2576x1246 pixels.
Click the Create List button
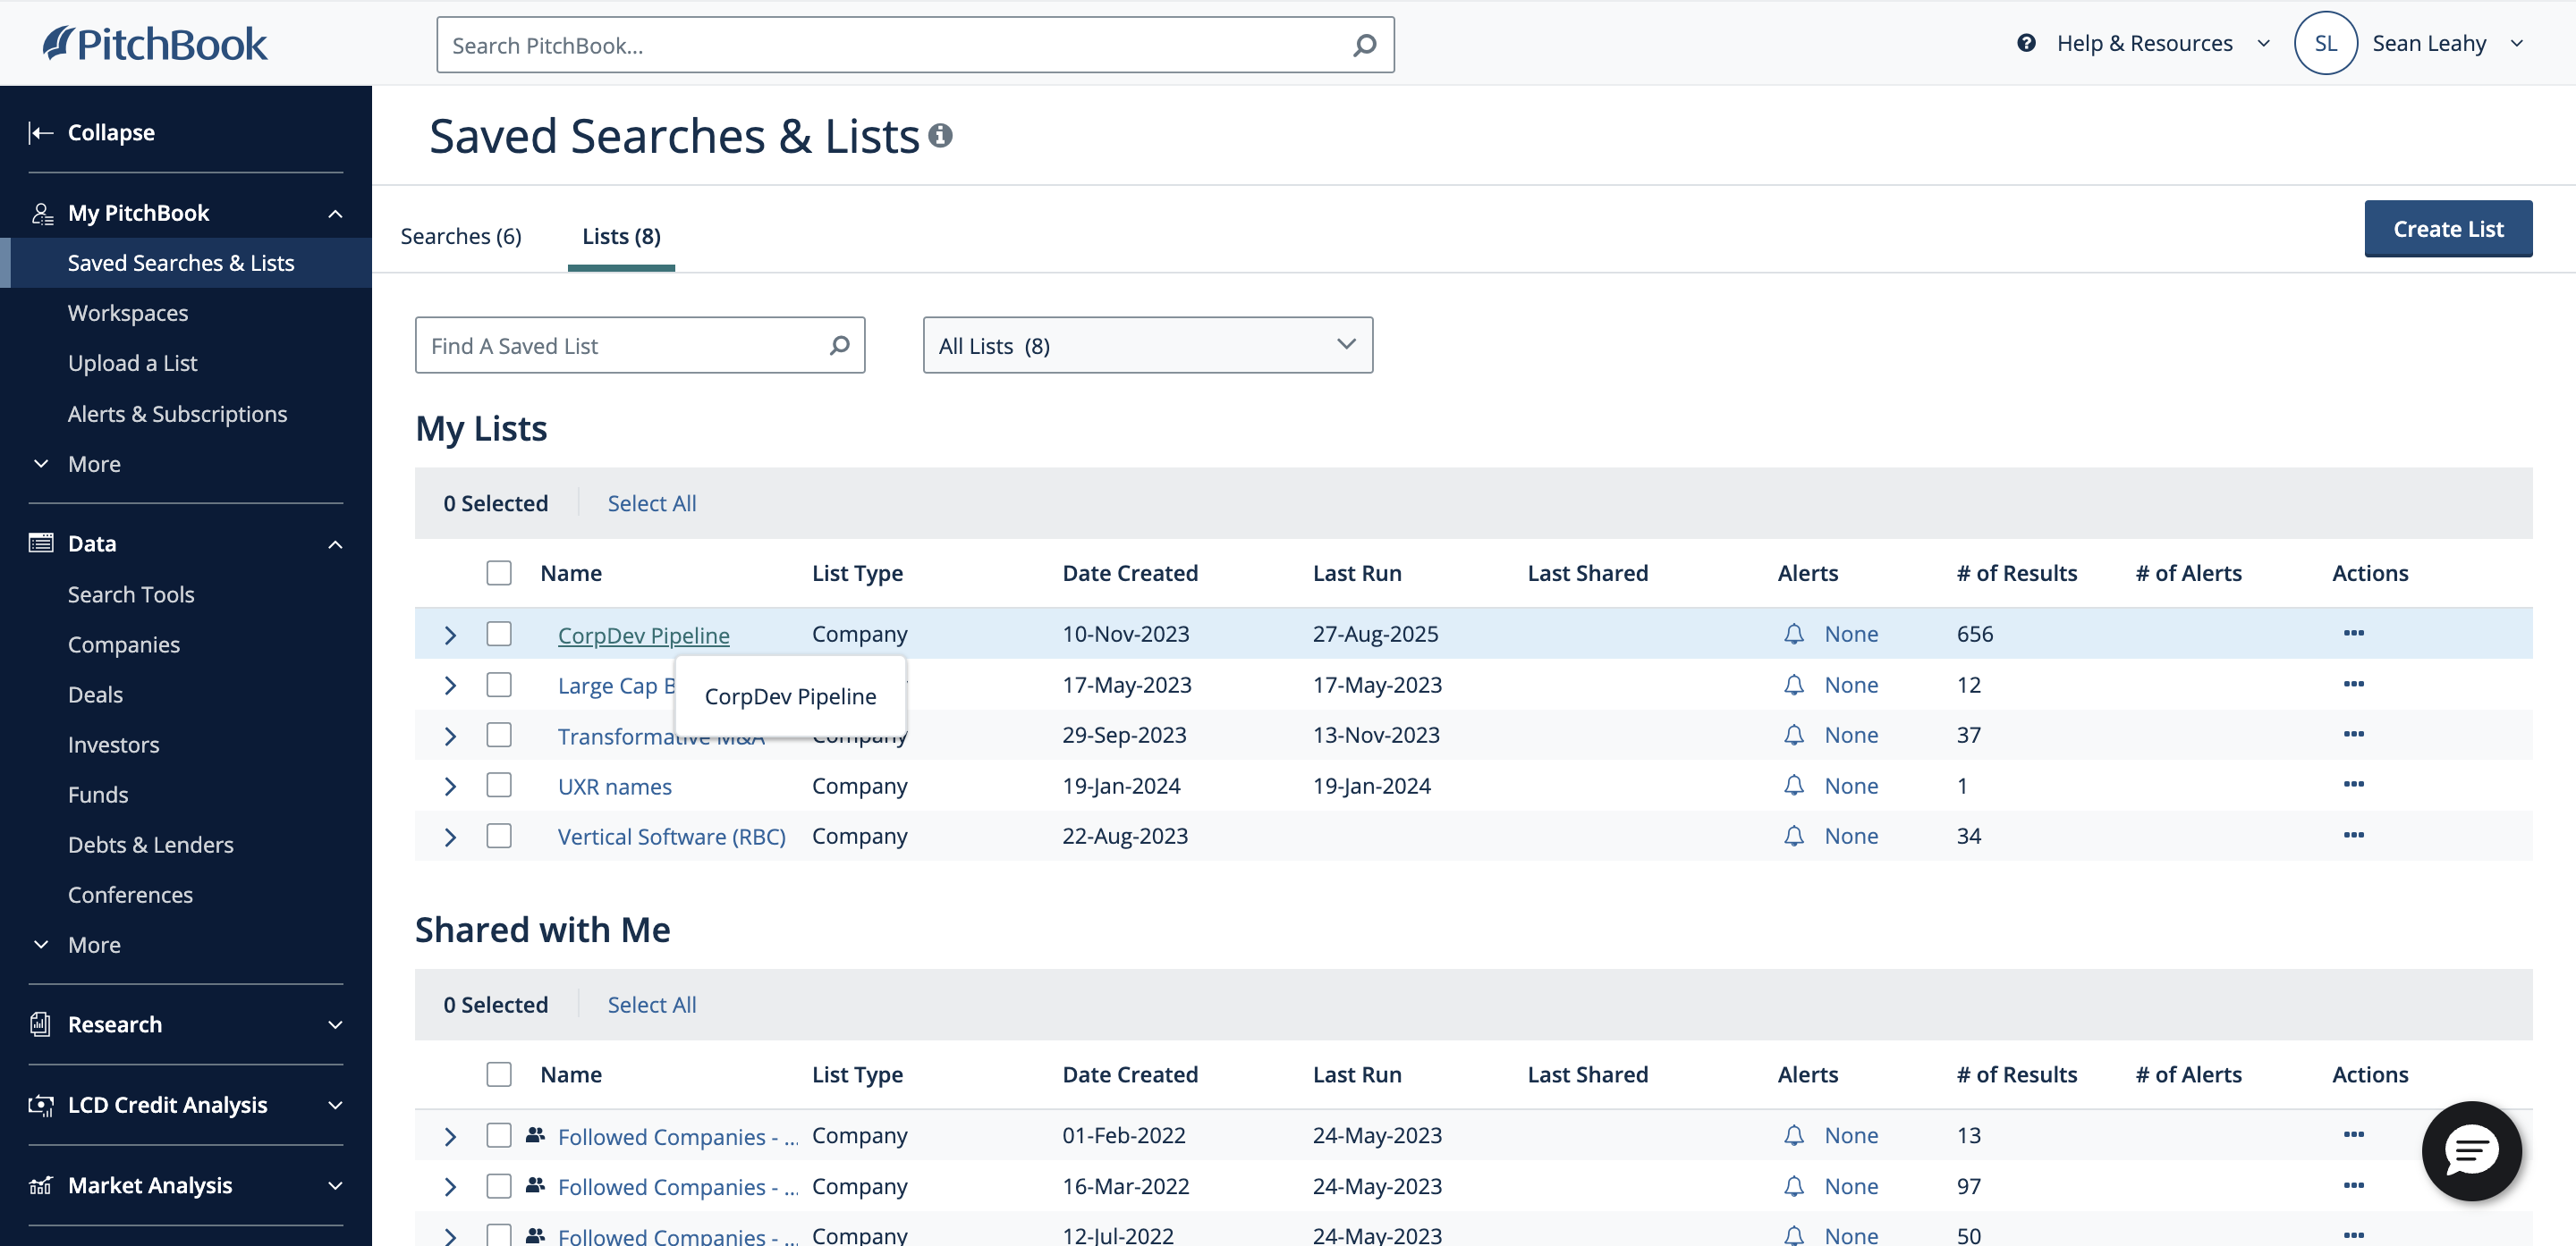coord(2448,228)
